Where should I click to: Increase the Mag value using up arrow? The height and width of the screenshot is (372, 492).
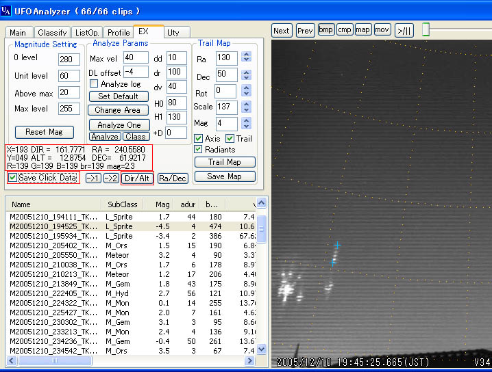[x=247, y=120]
